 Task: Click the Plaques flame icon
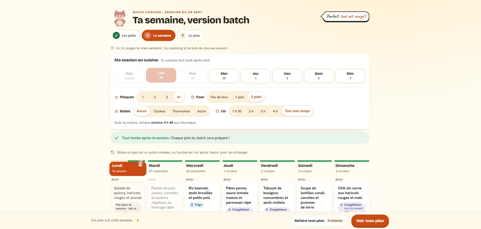tap(116, 97)
